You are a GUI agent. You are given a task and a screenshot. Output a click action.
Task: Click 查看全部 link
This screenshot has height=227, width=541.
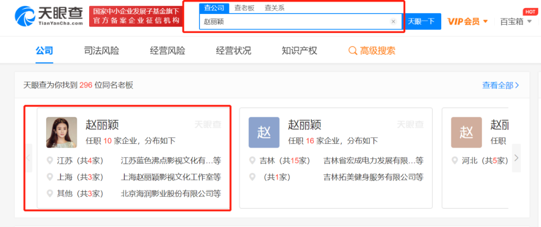click(500, 86)
